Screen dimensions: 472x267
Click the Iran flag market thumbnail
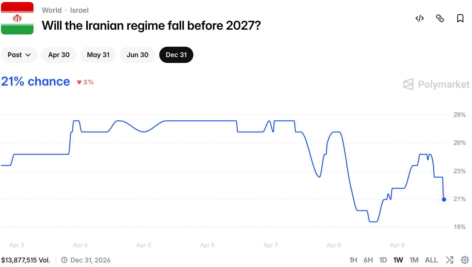[17, 18]
